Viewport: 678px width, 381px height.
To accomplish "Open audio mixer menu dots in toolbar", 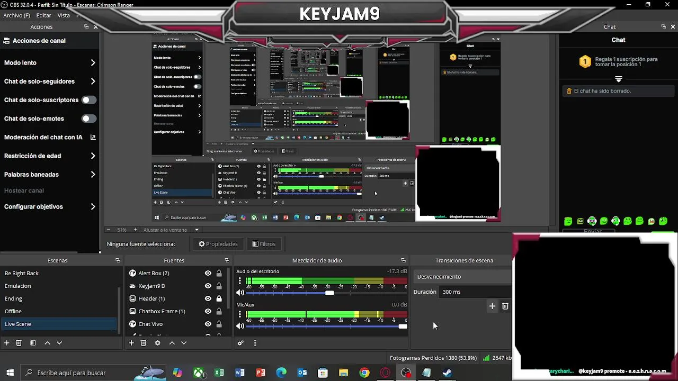I will [x=255, y=343].
